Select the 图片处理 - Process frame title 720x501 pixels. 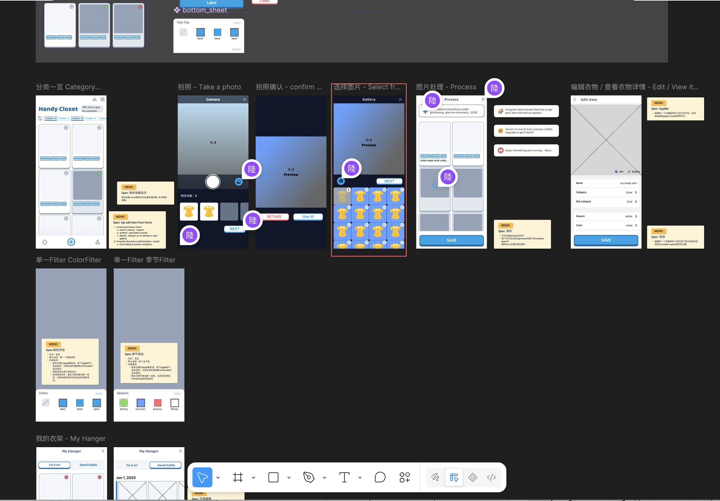pos(446,87)
